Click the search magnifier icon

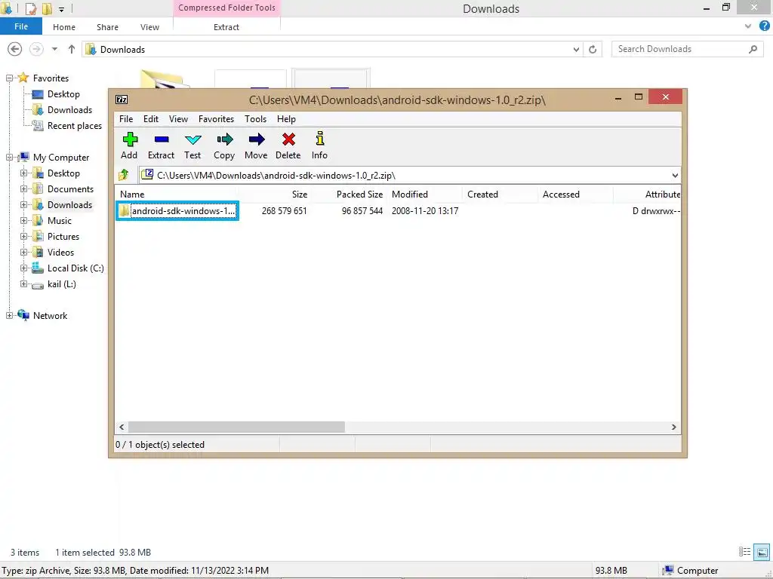pos(753,49)
